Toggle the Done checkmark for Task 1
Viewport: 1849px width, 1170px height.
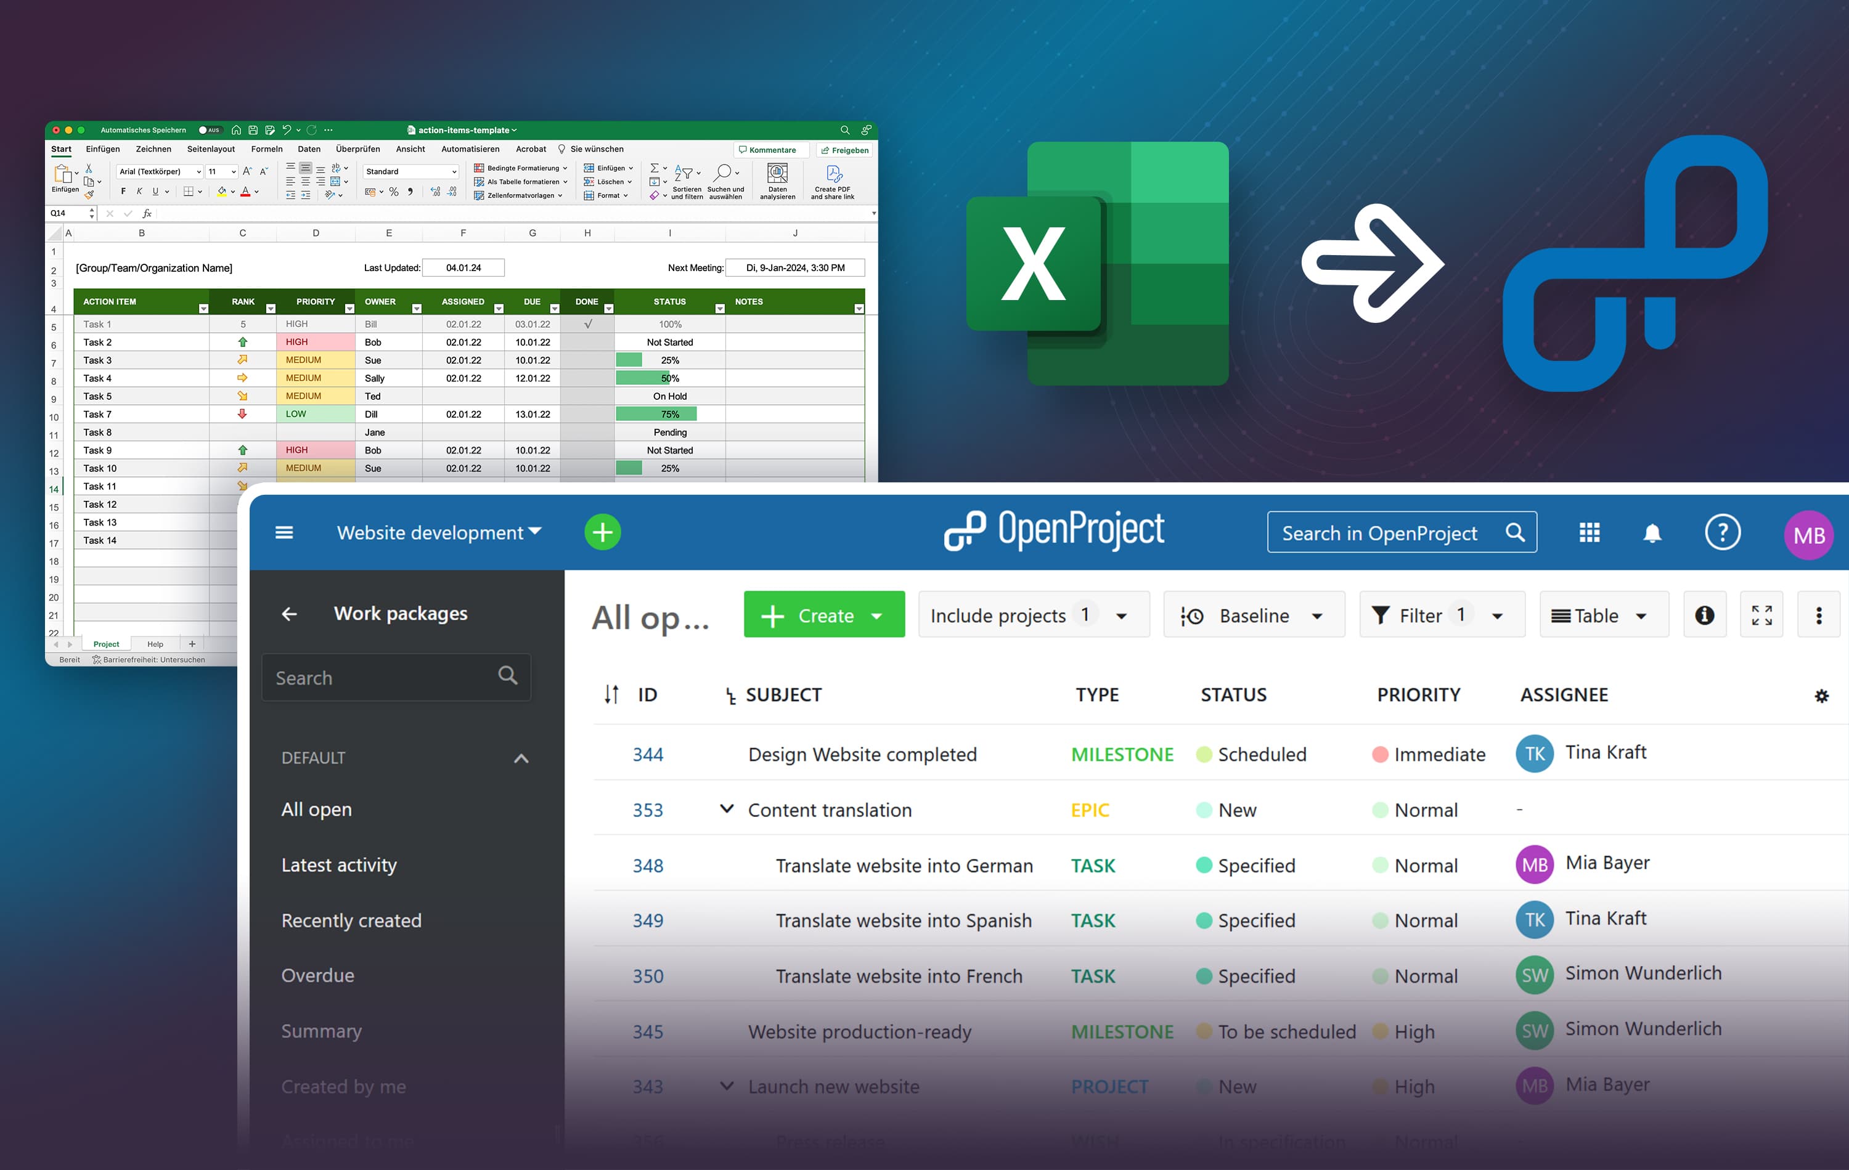587,324
